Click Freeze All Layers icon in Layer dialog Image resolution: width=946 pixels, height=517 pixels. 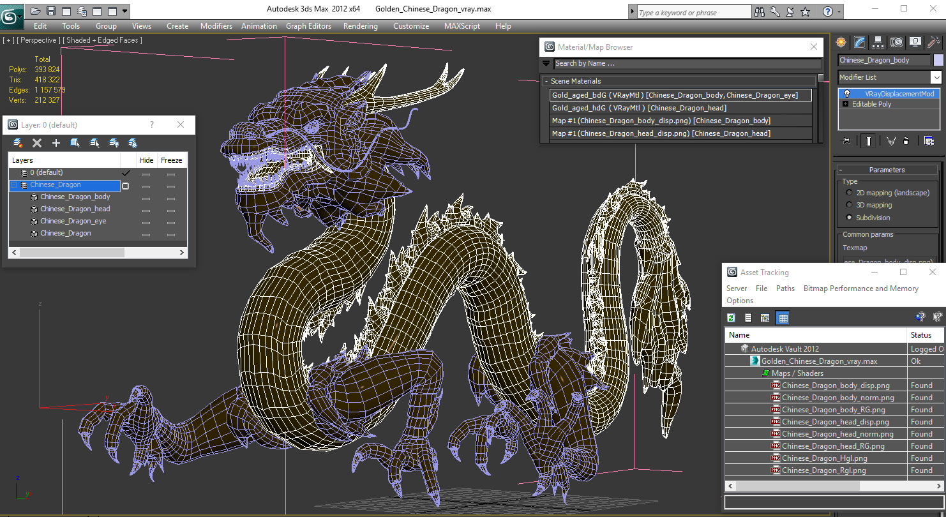[133, 143]
